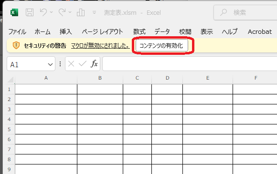Select cell B2

100,99
